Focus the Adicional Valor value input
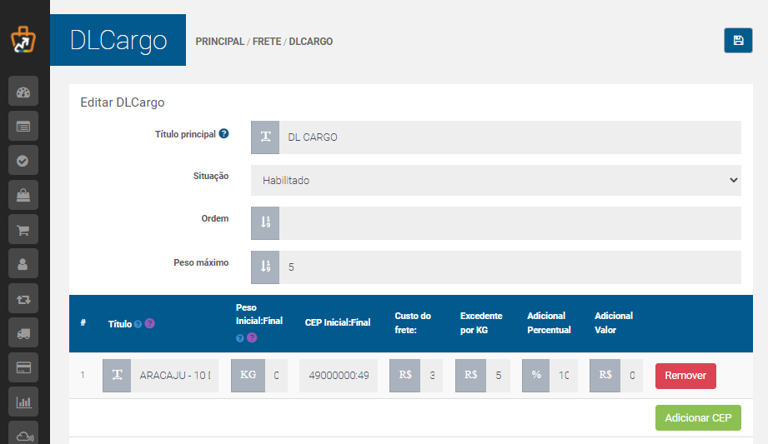768x444 pixels. pos(632,376)
